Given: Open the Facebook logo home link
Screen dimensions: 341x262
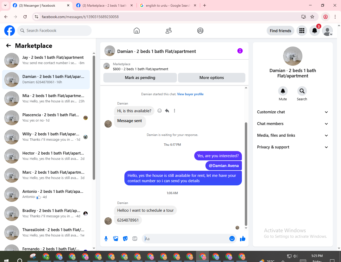Looking at the screenshot, I should coord(10,31).
